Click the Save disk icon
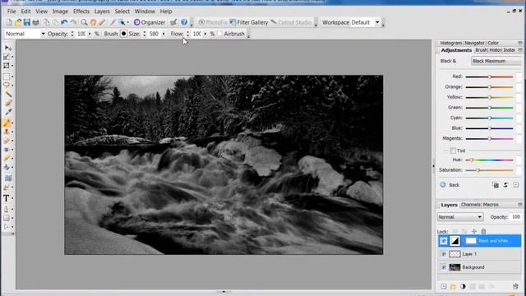Screen dimensions: 526x296 pos(27,22)
